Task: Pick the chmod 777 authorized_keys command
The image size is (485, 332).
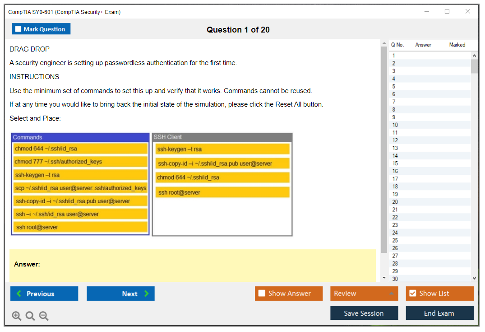Action: tap(80, 162)
